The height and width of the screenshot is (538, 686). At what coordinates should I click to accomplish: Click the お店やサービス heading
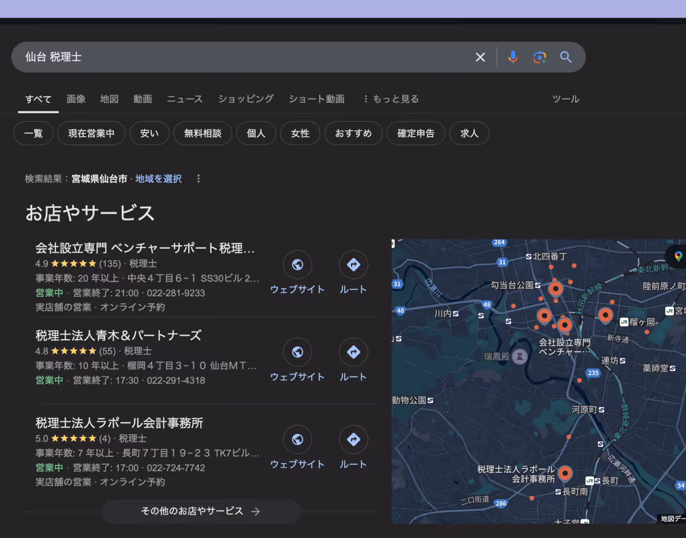click(x=90, y=213)
